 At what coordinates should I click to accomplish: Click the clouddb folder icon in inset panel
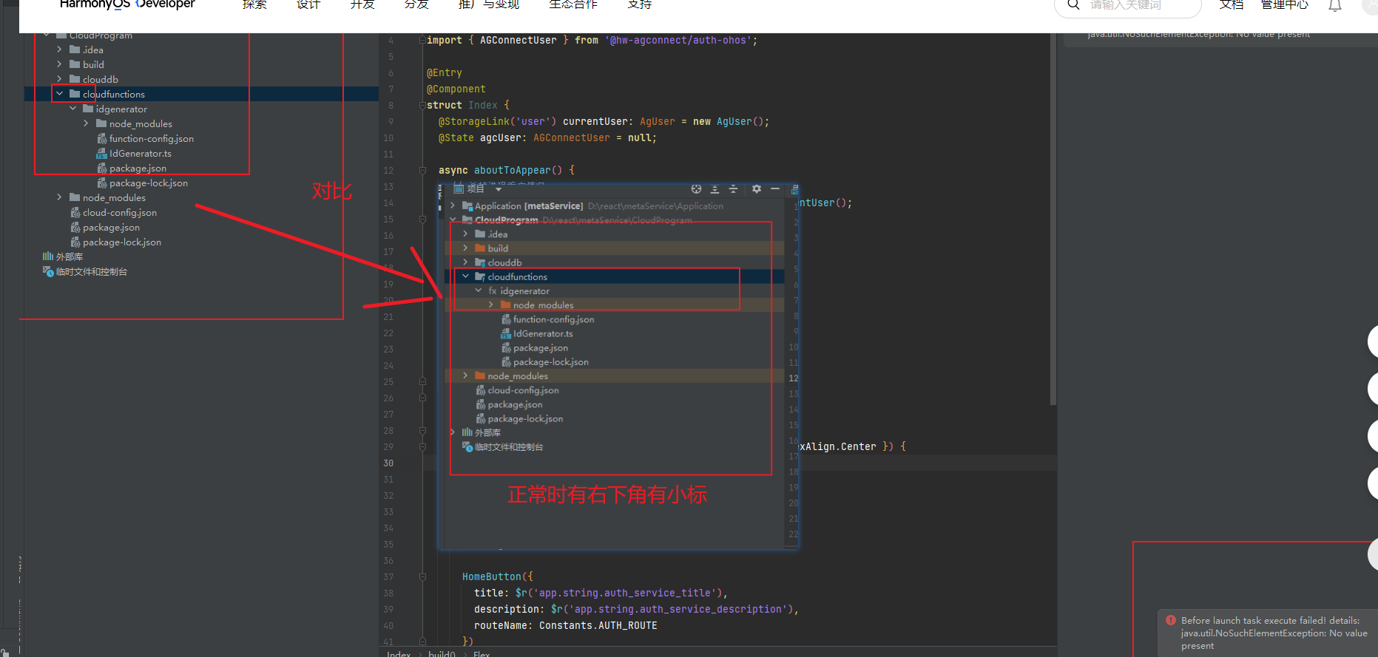pyautogui.click(x=480, y=263)
